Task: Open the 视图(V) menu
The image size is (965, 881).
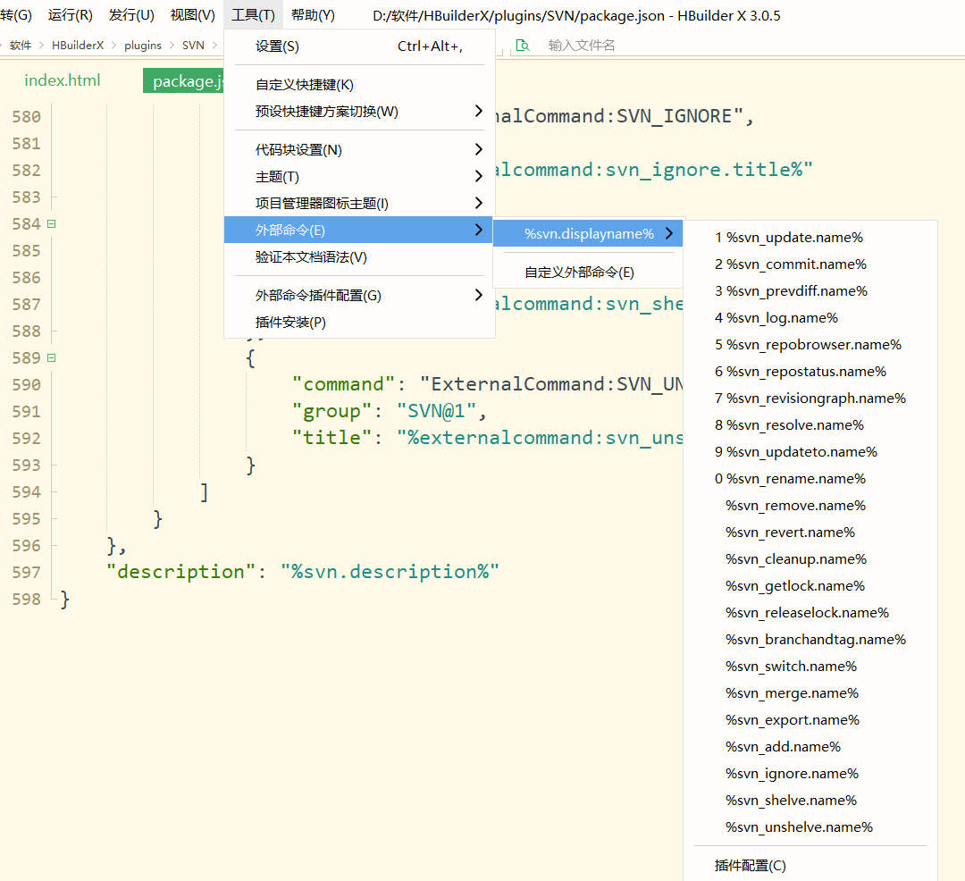Action: [193, 15]
